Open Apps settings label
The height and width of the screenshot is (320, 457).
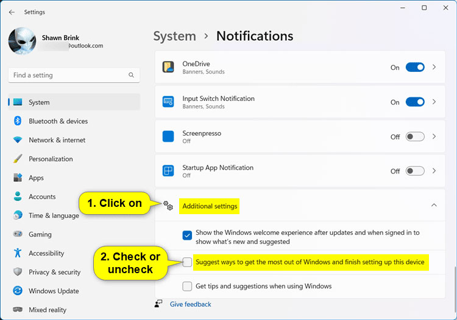coord(36,178)
